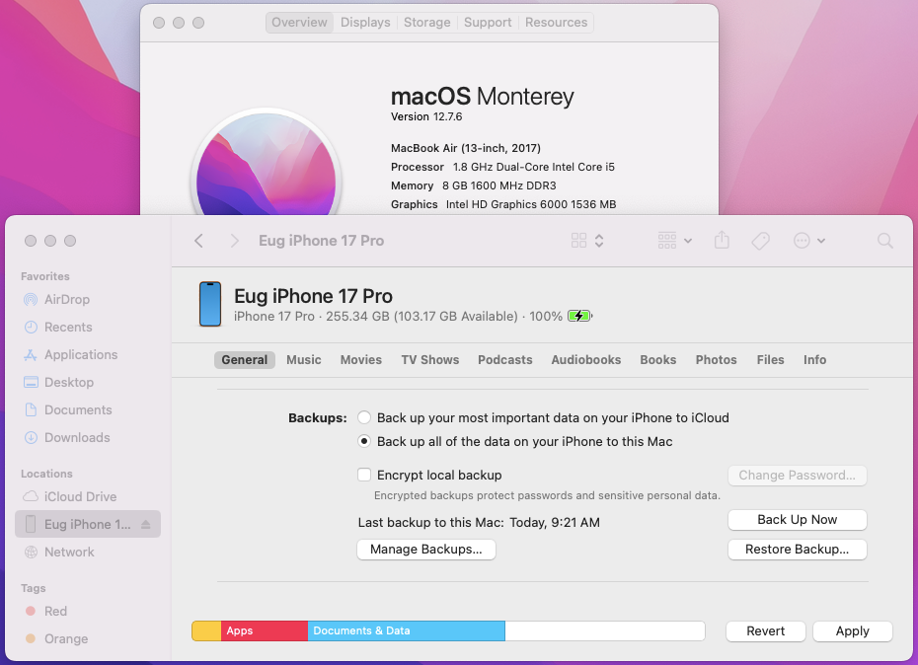Switch to the Photos tab
Image resolution: width=918 pixels, height=665 pixels.
point(716,360)
